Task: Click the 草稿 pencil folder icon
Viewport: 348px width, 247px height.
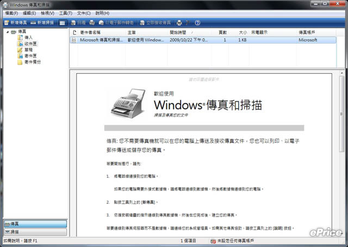Action: (20, 50)
